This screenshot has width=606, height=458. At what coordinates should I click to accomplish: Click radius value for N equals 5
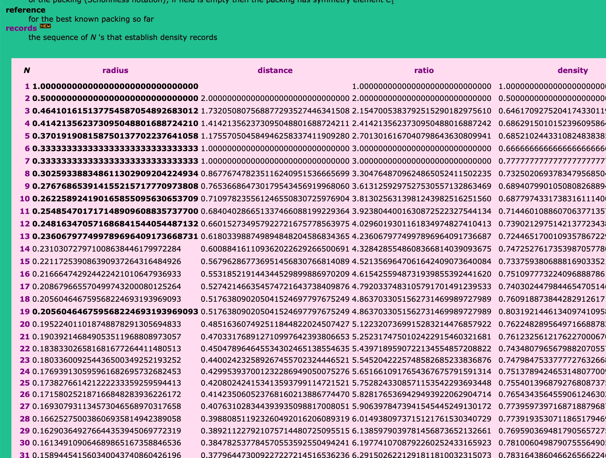pyautogui.click(x=115, y=136)
